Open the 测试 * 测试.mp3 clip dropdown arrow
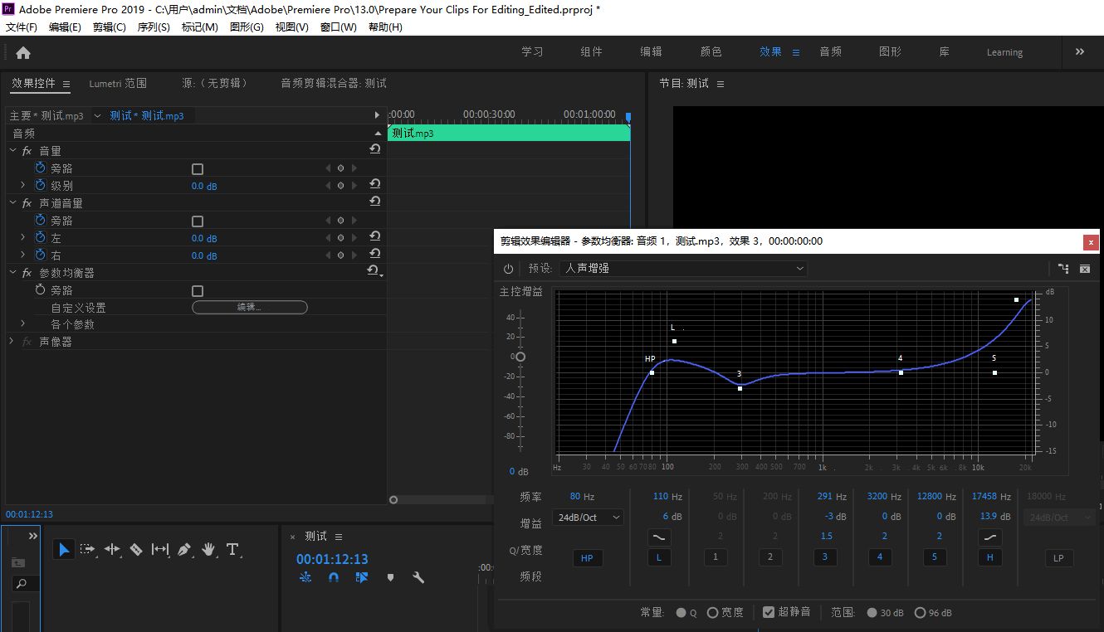 pyautogui.click(x=97, y=116)
